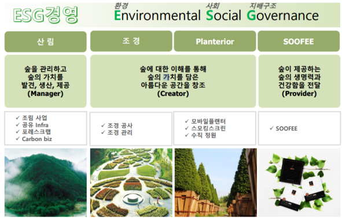The width and height of the screenshot is (342, 219).
Task: Click the Social heading word
Action: click(223, 16)
